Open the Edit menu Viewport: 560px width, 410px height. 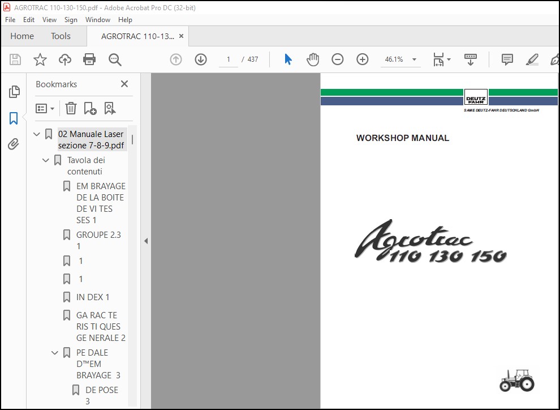point(29,20)
